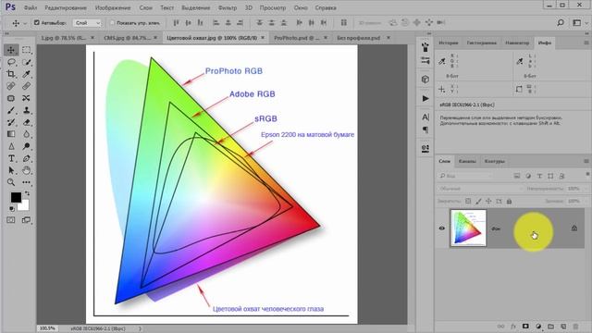Select the Crop tool
Image resolution: width=592 pixels, height=333 pixels.
click(11, 74)
